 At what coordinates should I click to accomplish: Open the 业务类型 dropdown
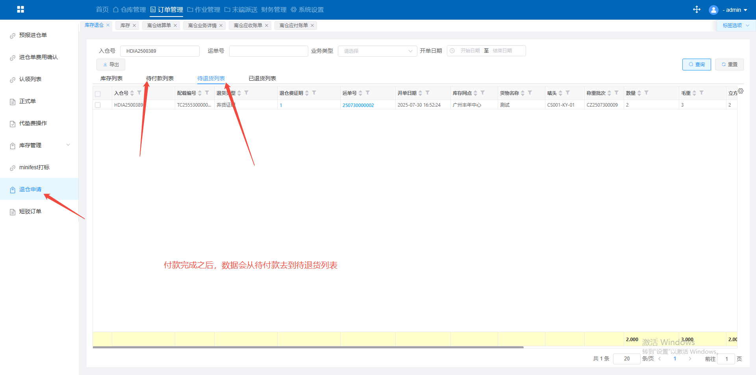coord(377,51)
